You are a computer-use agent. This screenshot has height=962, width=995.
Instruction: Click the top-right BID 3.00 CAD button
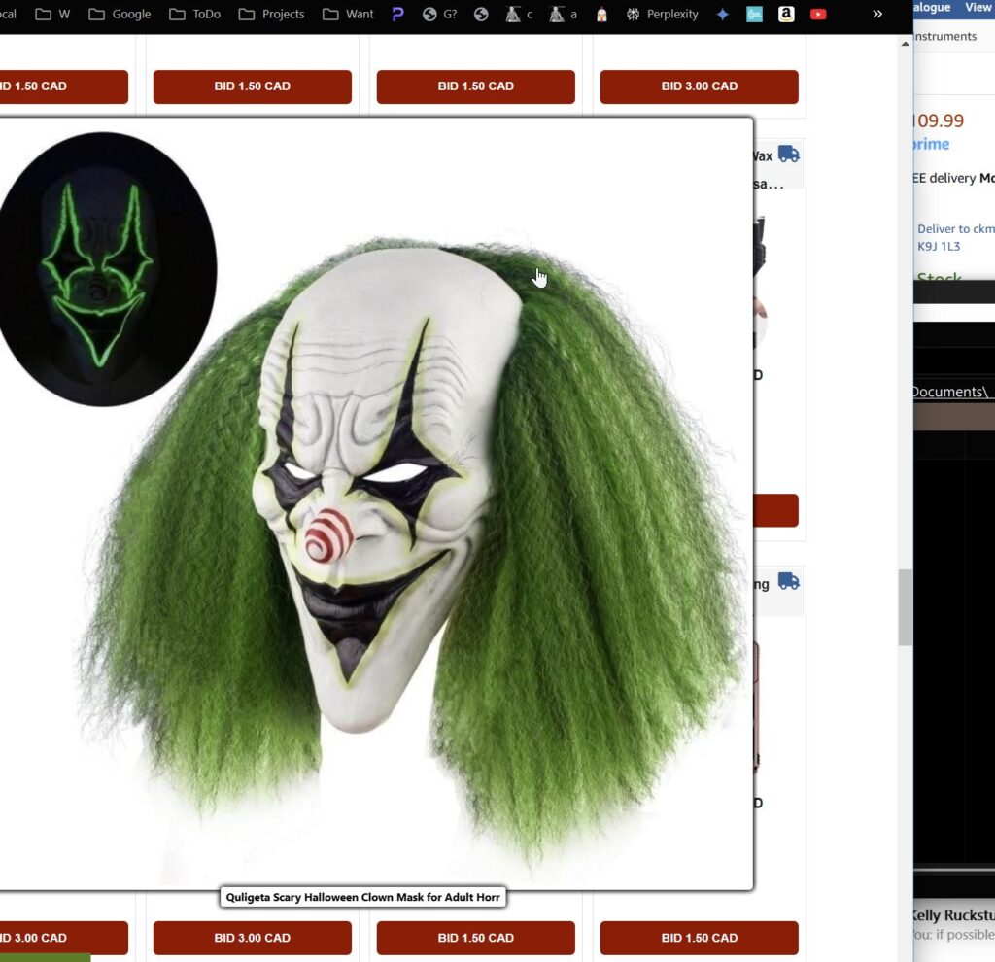[x=699, y=86]
